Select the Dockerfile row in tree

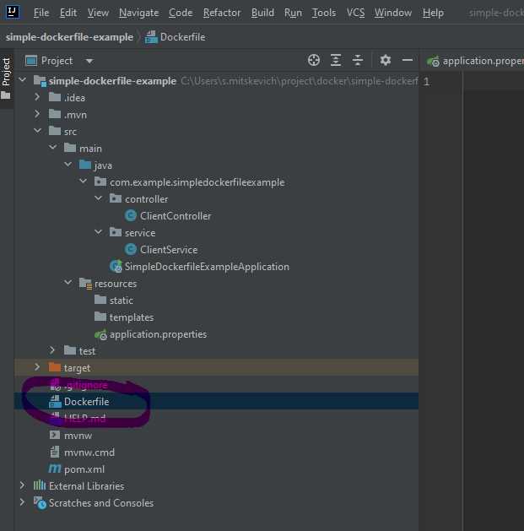click(216, 401)
